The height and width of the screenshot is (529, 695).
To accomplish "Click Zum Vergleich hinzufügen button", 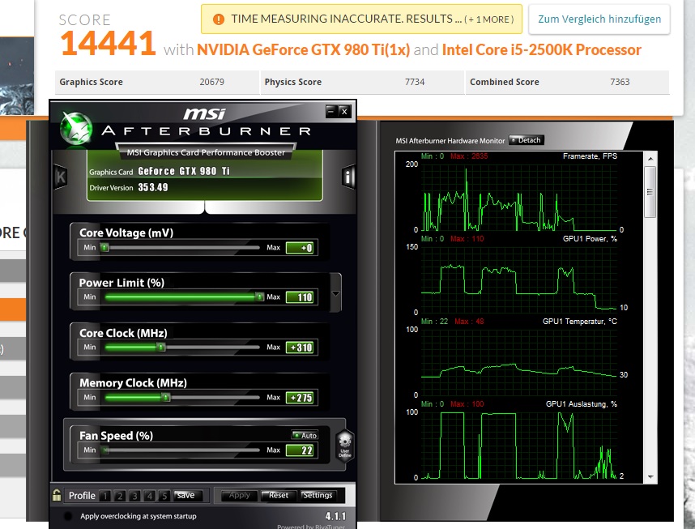I will 599,19.
